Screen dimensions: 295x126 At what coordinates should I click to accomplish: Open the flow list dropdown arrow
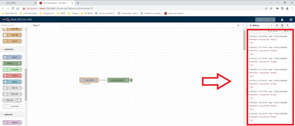tap(243, 25)
